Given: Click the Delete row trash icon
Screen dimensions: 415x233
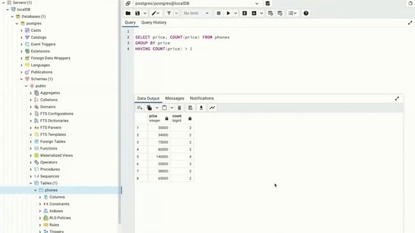Looking at the screenshot, I should click(x=179, y=108).
